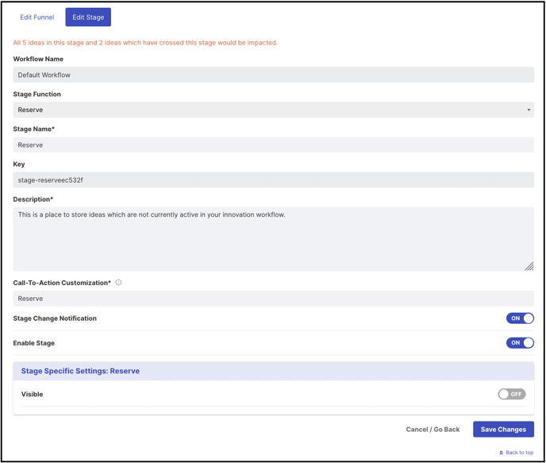Click the Key field showing stage-reserveec532f
This screenshot has height=463, width=546.
coord(273,179)
